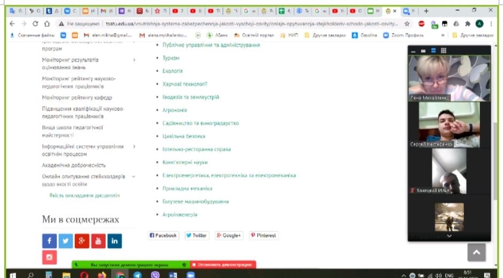Share page via the Facebook button
This screenshot has height=278, width=503.
click(x=163, y=235)
